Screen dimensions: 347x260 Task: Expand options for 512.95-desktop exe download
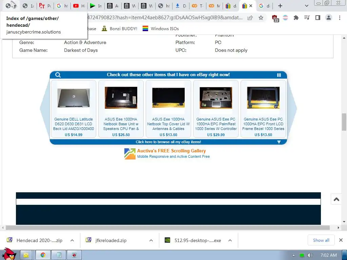pyautogui.click(x=230, y=240)
